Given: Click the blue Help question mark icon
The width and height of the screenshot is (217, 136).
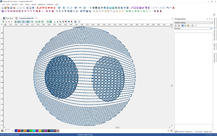Looking at the screenshot, I should [33, 8].
